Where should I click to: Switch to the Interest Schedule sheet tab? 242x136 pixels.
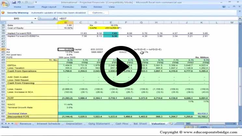pos(48,124)
